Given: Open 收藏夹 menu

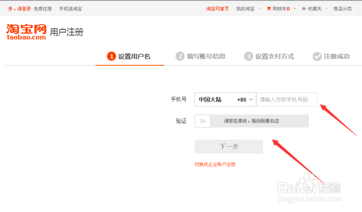Looking at the screenshot, I should click(315, 9).
